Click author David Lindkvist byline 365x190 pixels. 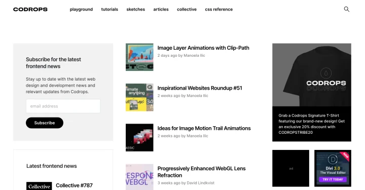[200, 183]
